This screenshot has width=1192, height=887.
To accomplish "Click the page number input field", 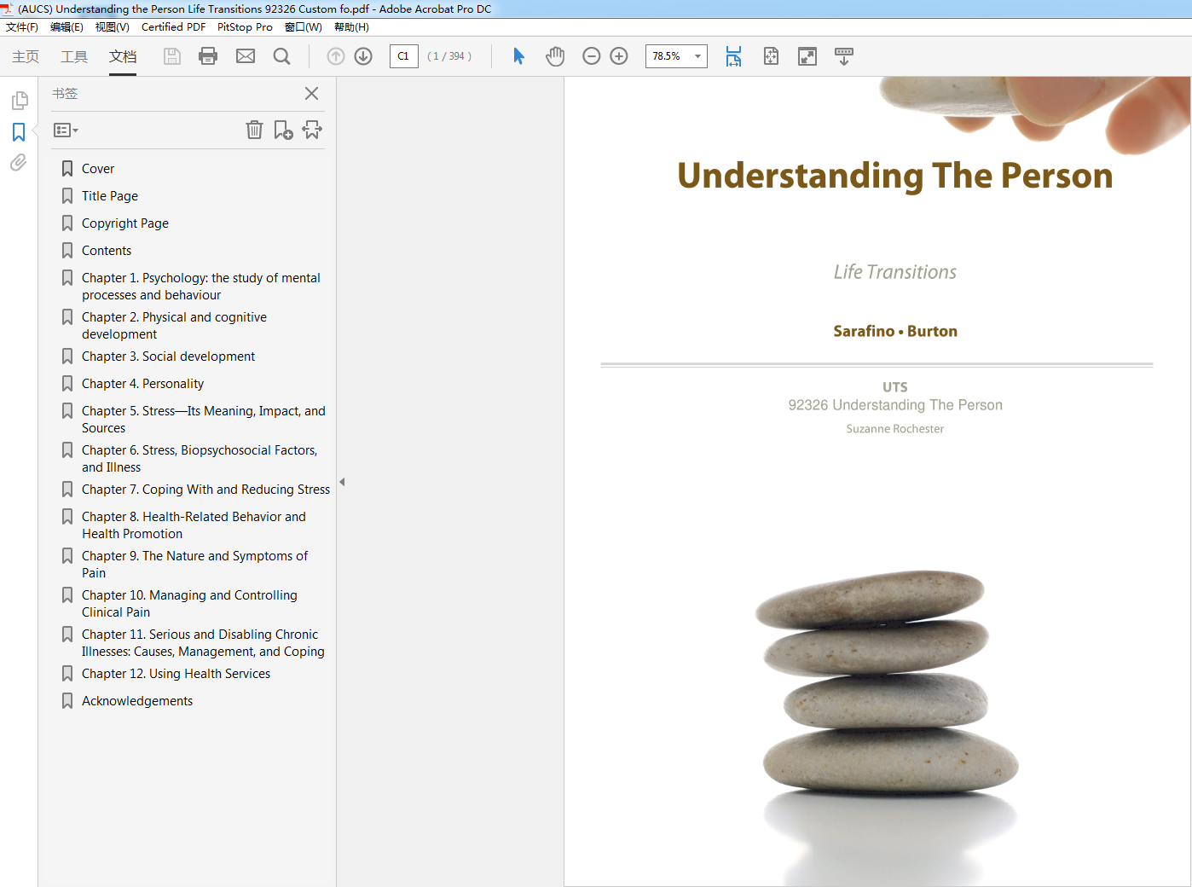I will 403,56.
